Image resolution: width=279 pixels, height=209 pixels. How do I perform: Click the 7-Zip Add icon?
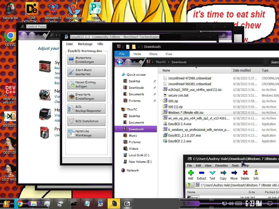(190, 175)
